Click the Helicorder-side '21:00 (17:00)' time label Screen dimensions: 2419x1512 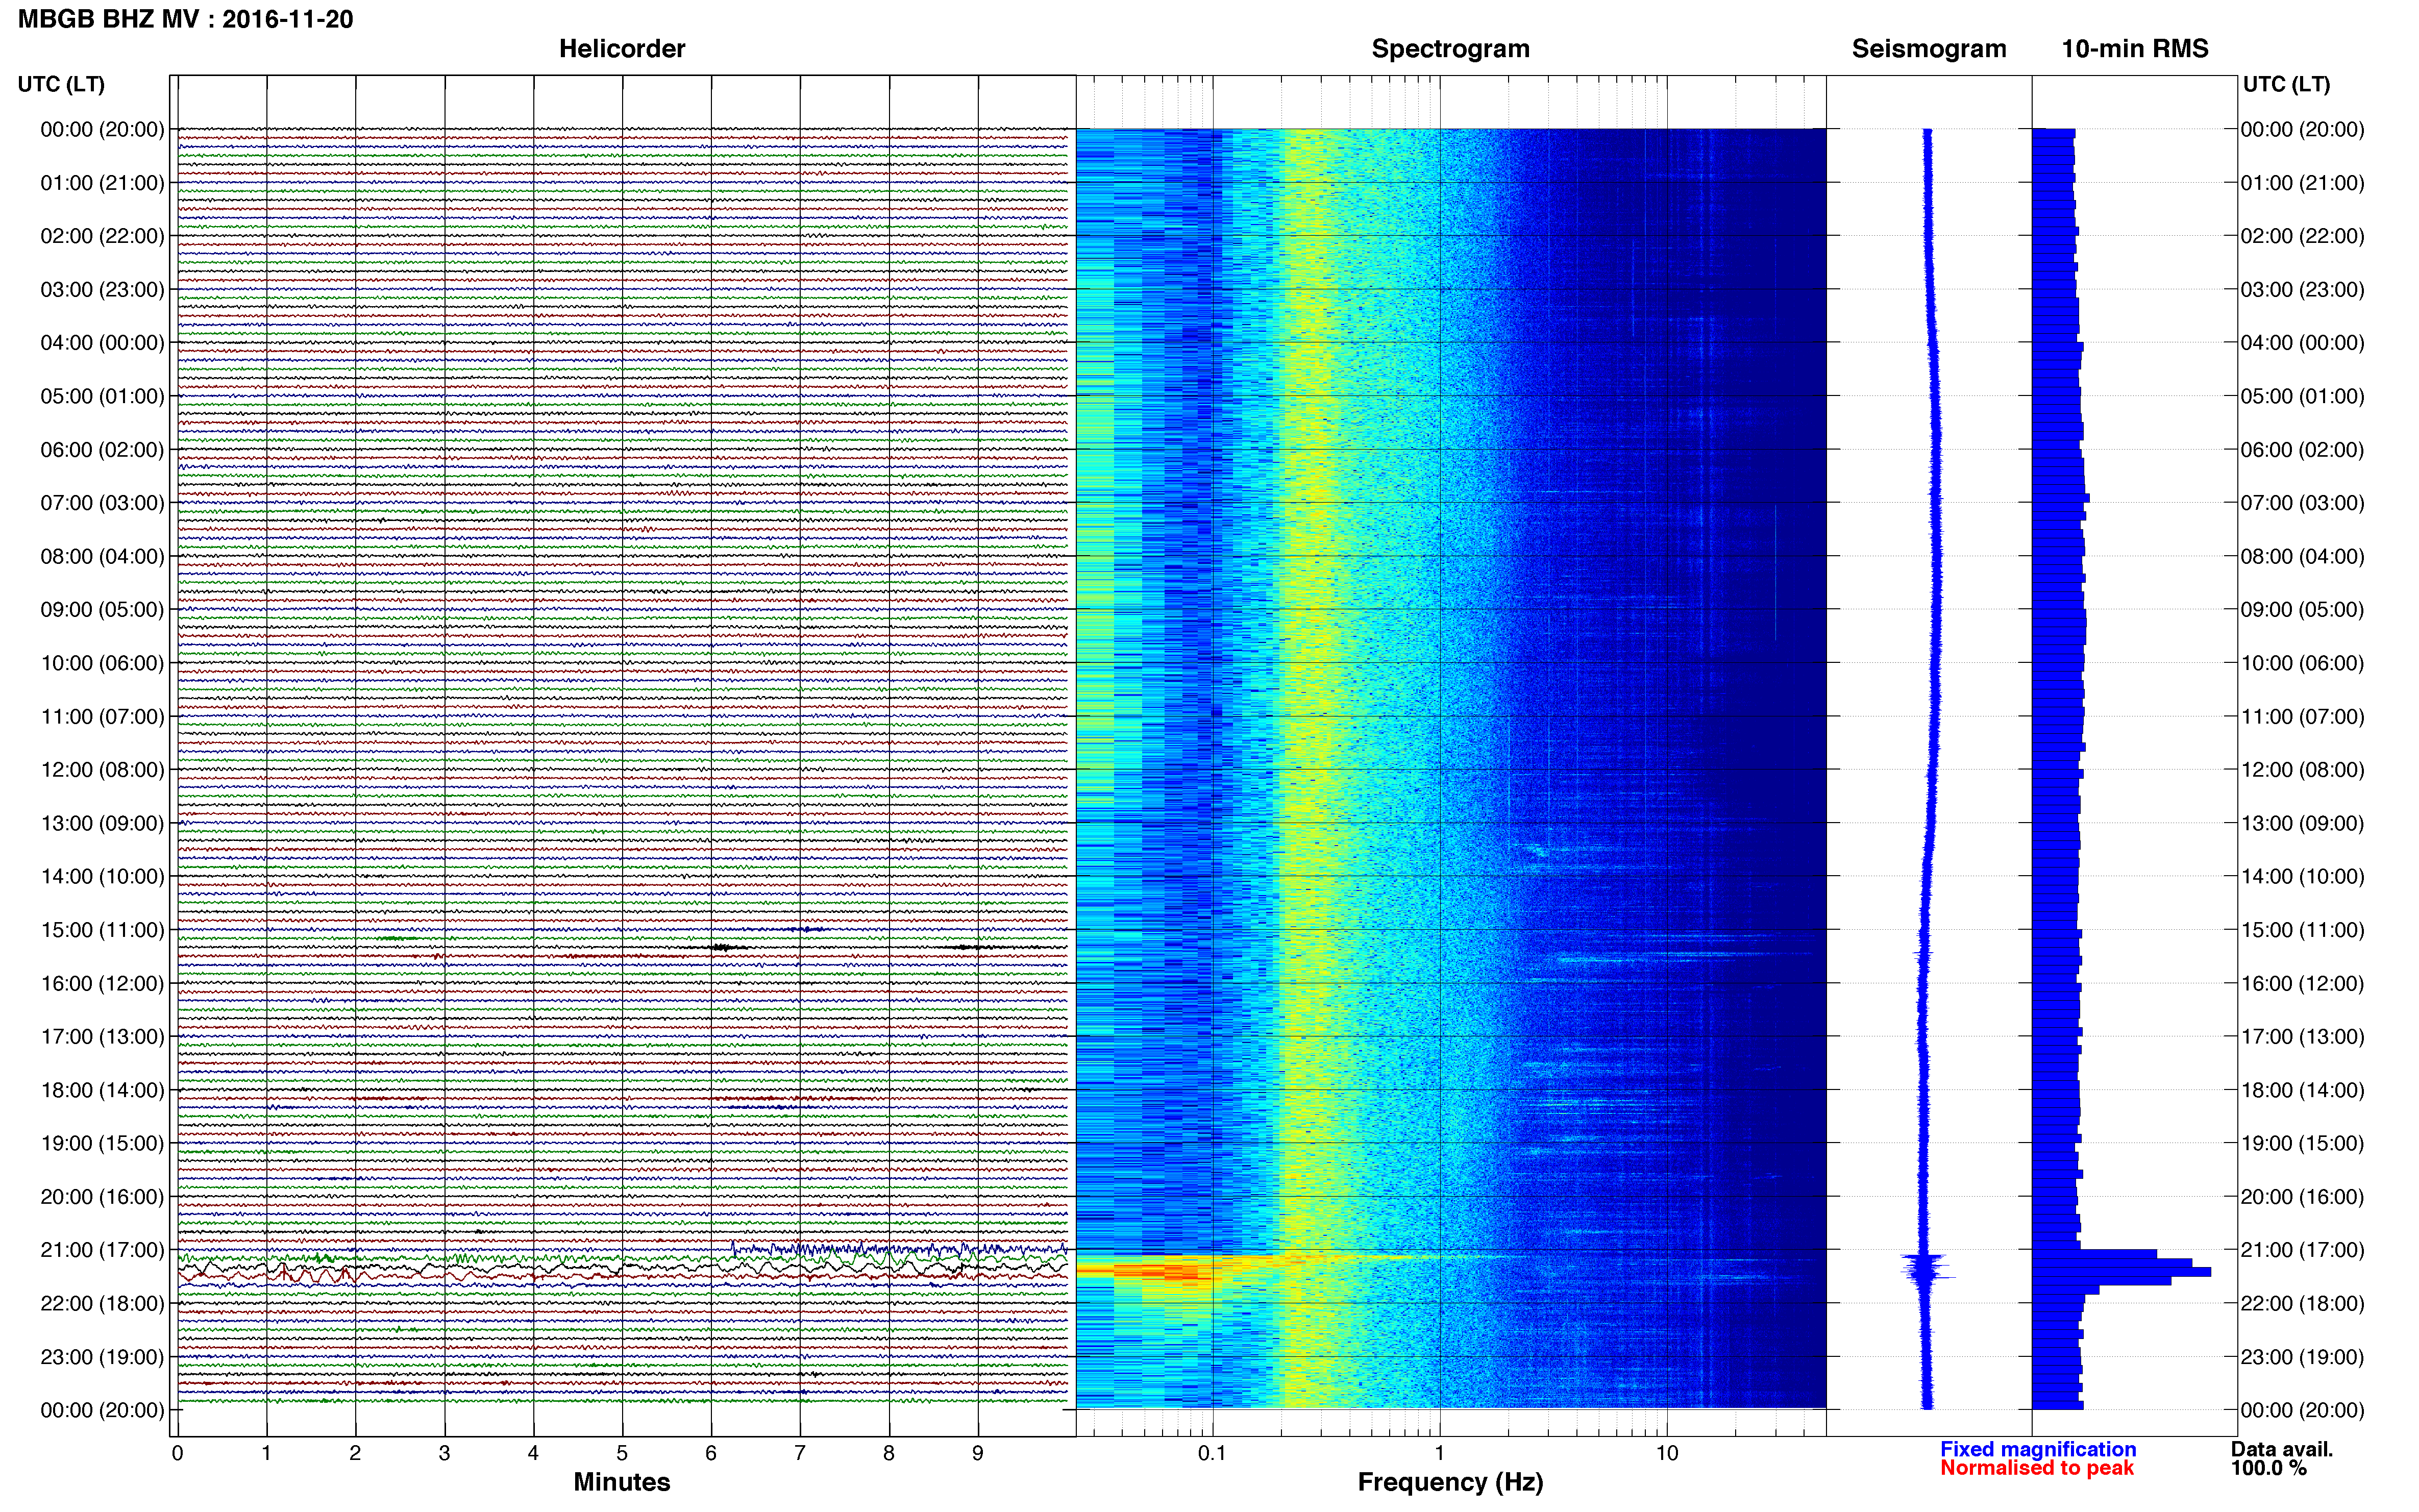102,1250
